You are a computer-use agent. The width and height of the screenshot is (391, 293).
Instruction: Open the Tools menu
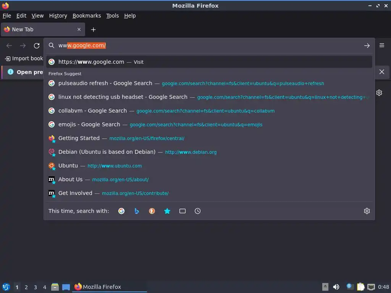click(x=113, y=16)
